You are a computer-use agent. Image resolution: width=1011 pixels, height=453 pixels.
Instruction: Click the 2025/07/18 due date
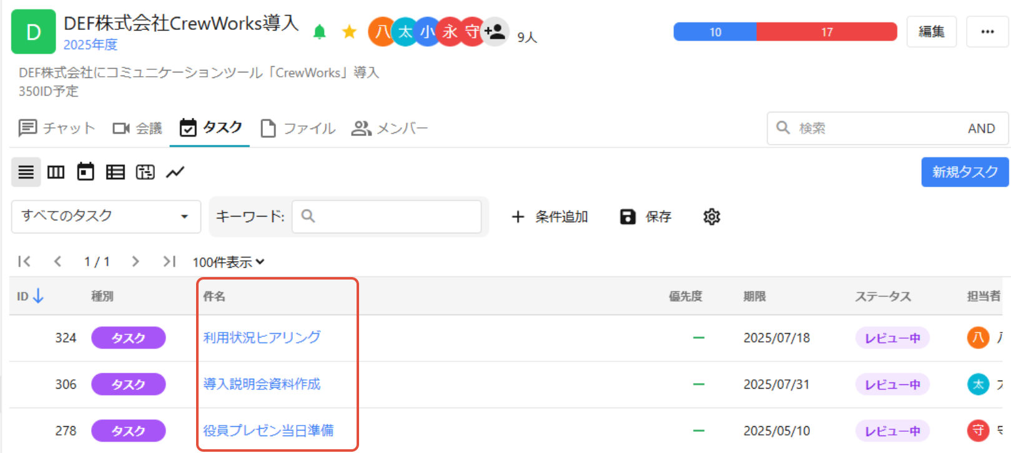point(777,338)
